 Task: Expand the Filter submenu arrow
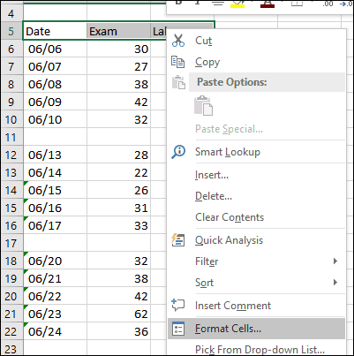(335, 261)
